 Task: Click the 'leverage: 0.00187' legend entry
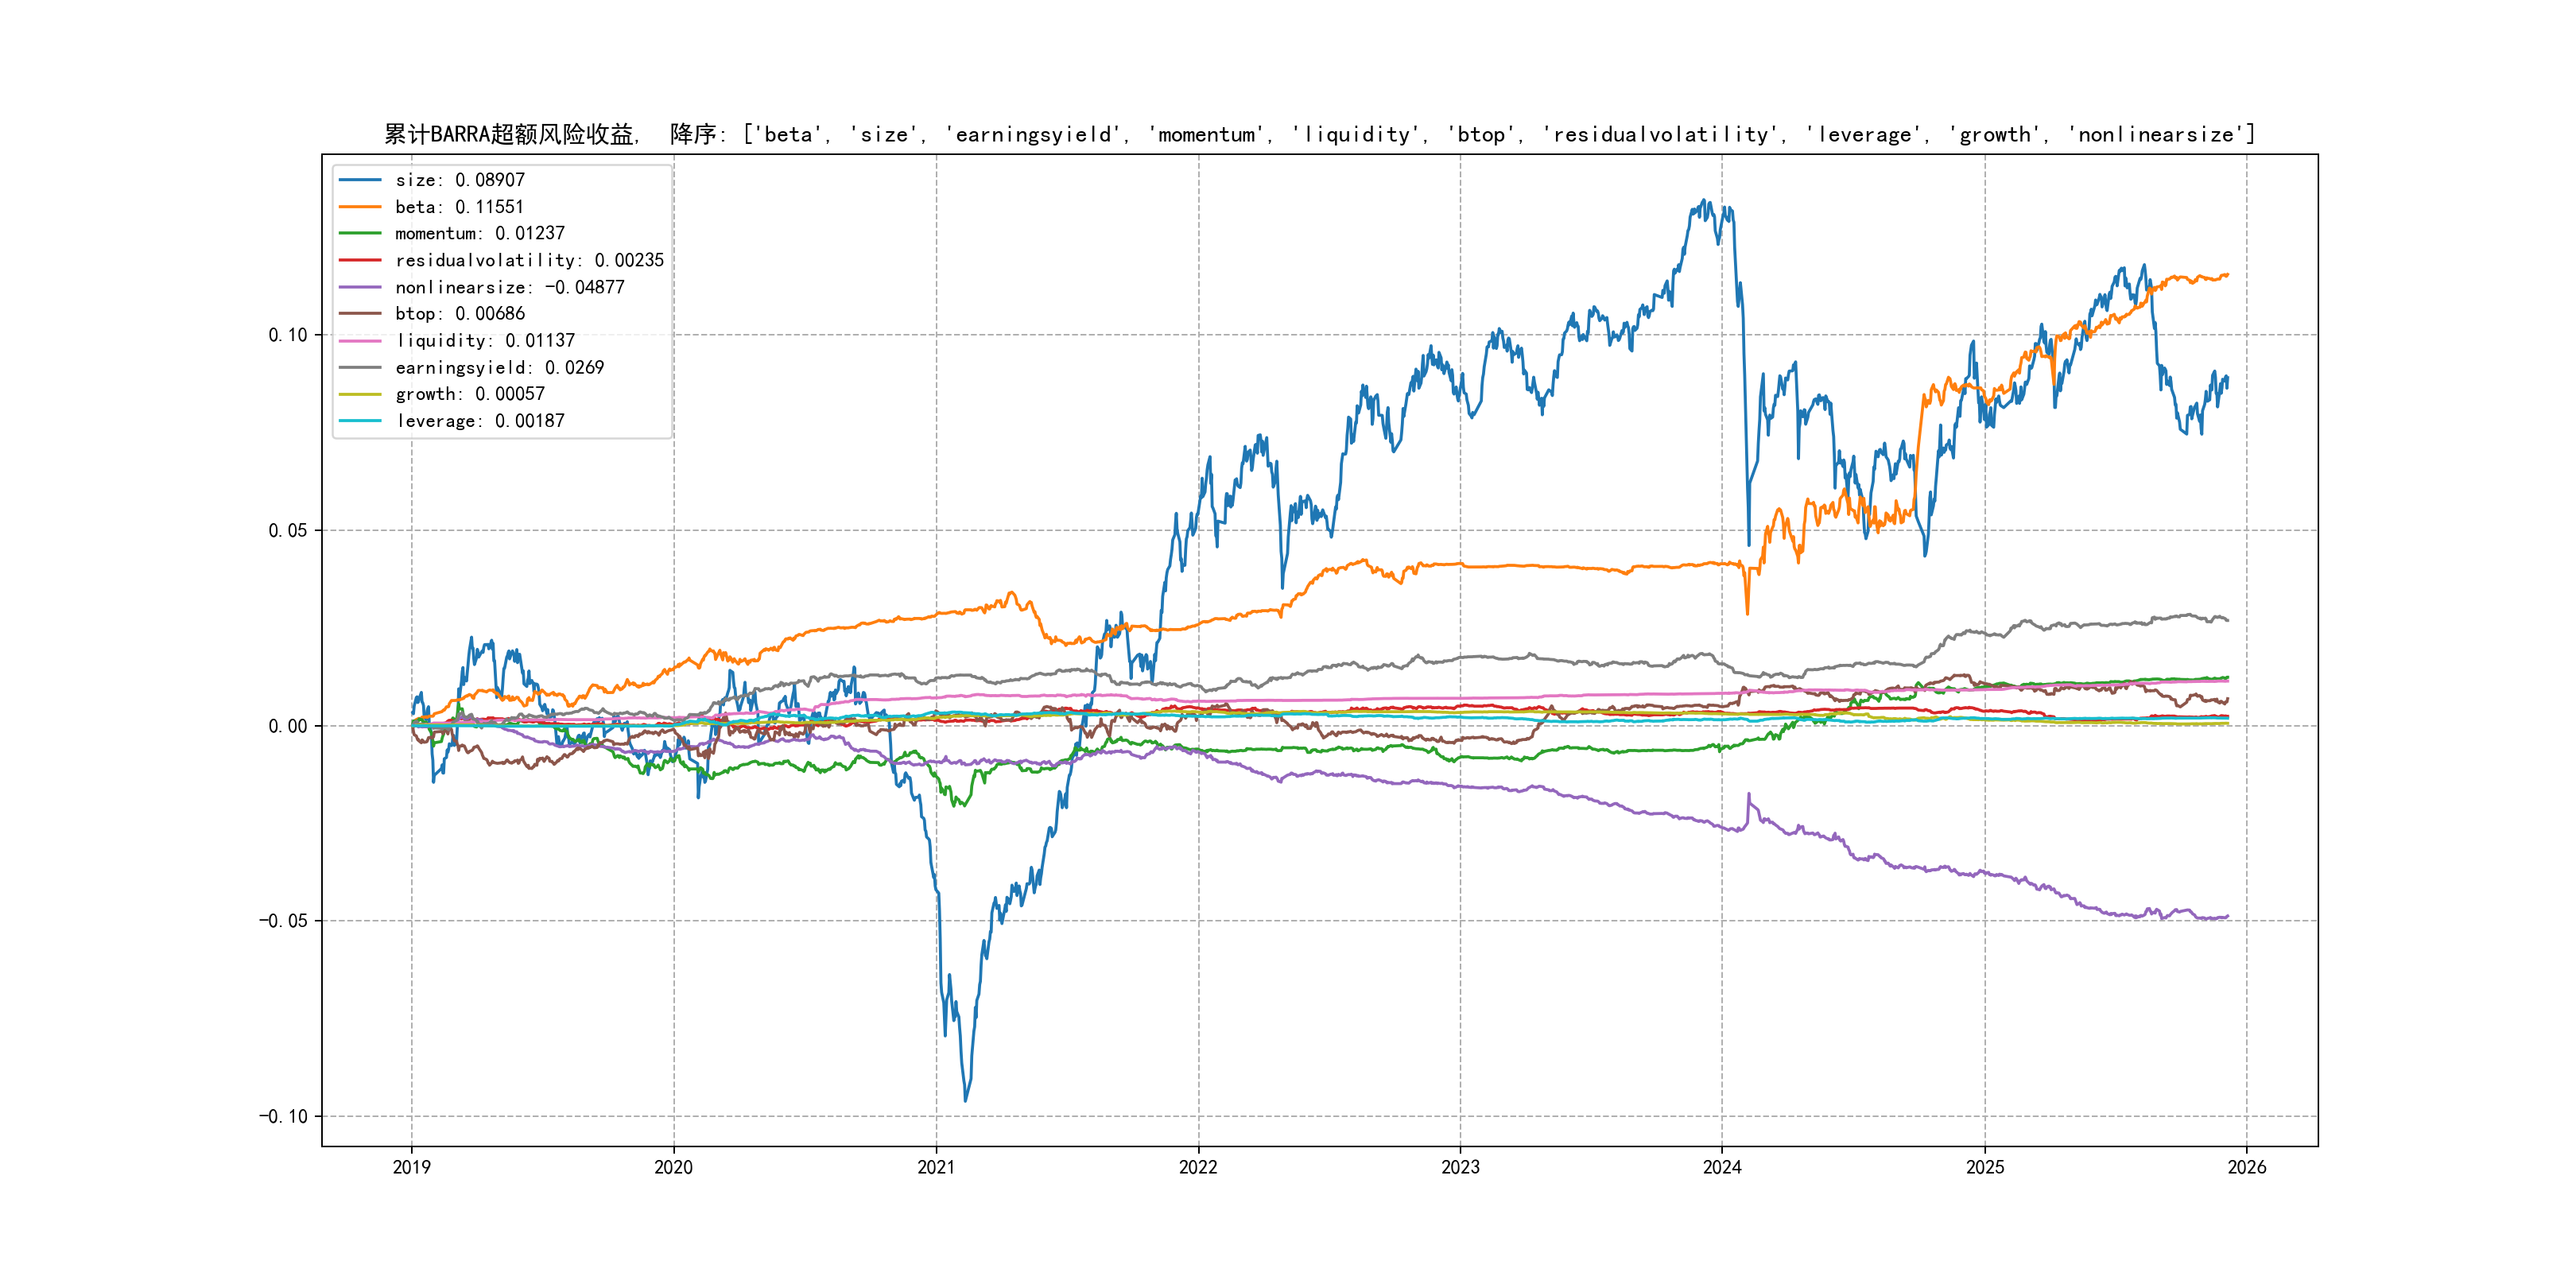pyautogui.click(x=480, y=421)
